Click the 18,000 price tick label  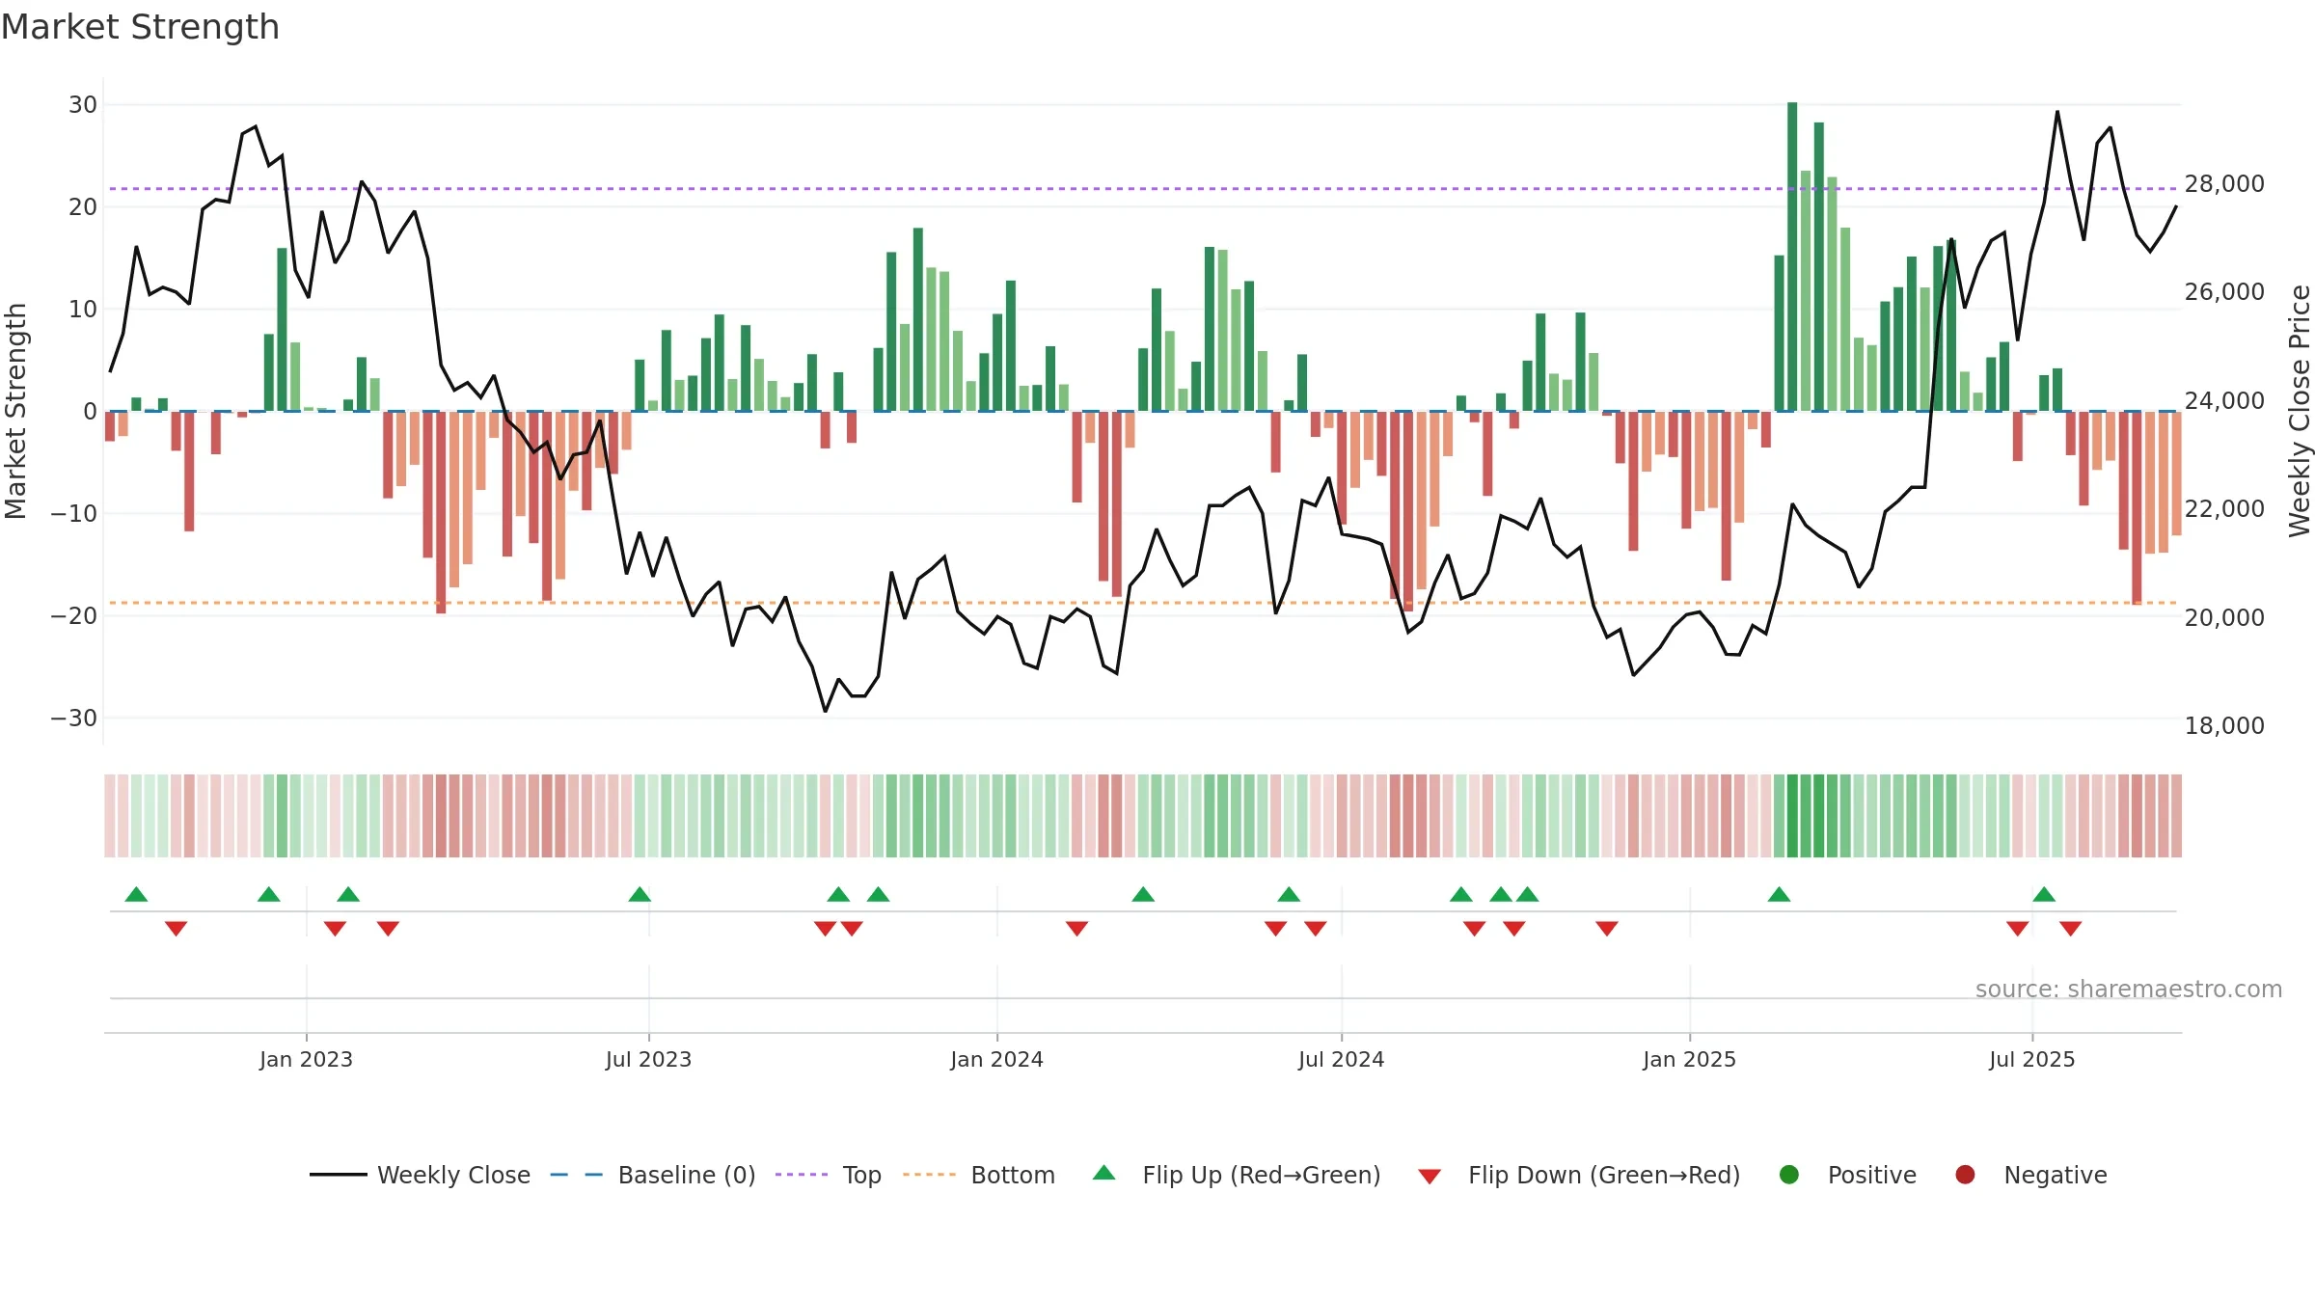(x=2224, y=725)
